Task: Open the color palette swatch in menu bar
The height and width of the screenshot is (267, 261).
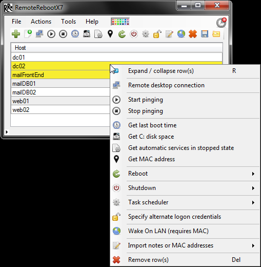Action: coord(120,22)
